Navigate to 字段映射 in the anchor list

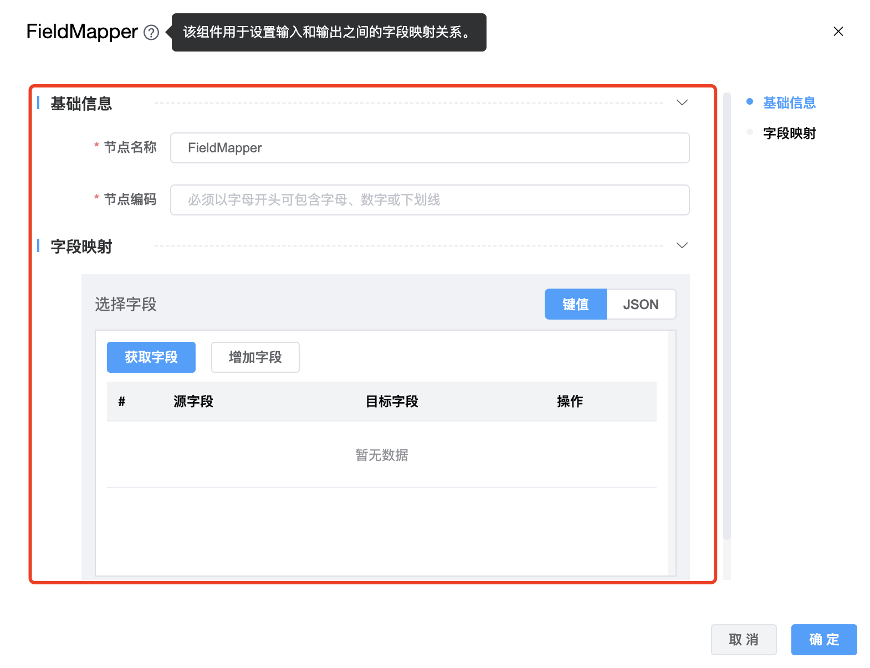tap(789, 133)
